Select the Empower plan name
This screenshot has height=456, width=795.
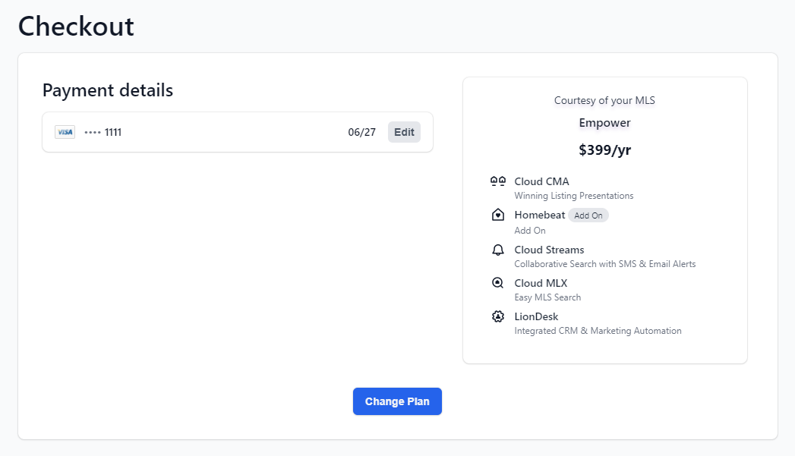604,122
